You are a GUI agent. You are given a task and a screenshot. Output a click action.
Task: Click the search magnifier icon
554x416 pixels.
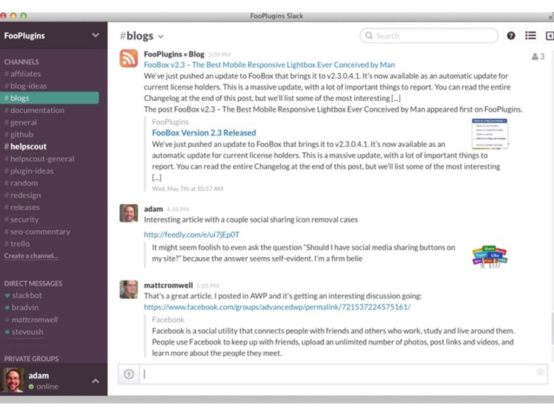369,36
